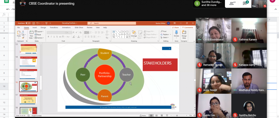
Task: Click the Copy icon in Clipboard group
Action: (23, 35)
